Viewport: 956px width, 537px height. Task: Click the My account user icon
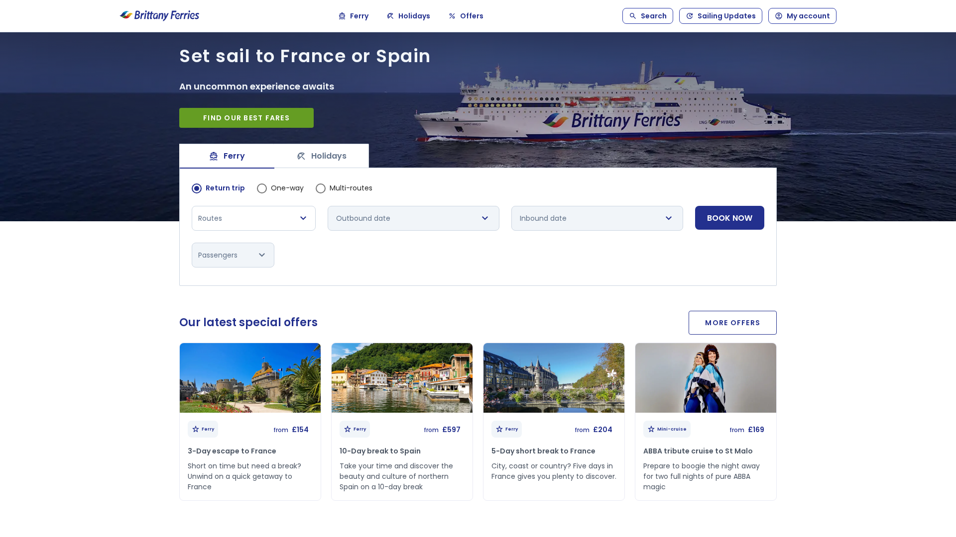point(779,16)
